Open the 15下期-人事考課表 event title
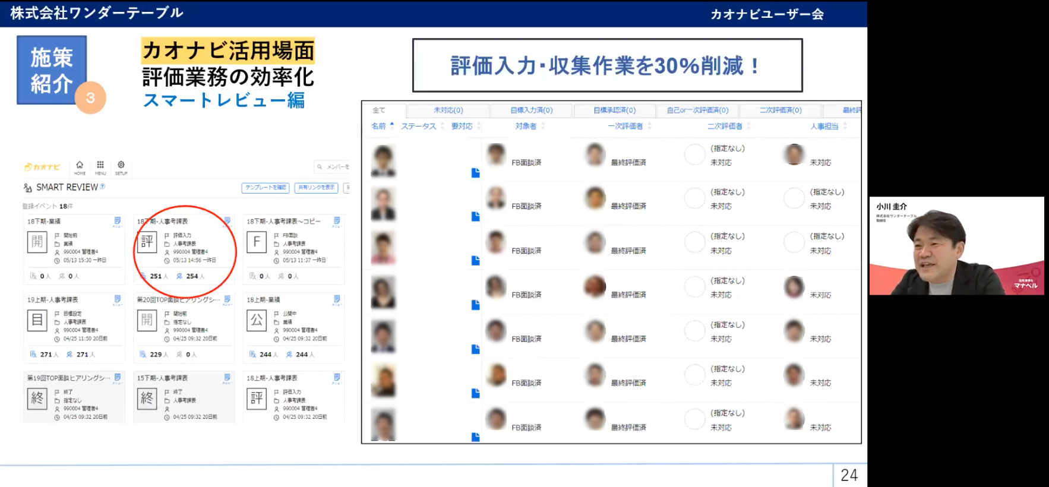Image resolution: width=1049 pixels, height=487 pixels. click(x=162, y=378)
